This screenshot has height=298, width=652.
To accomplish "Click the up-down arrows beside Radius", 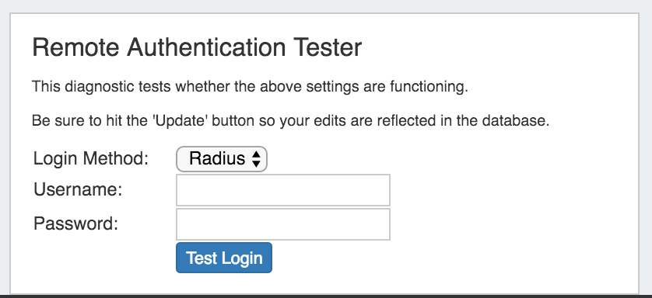I will (256, 159).
